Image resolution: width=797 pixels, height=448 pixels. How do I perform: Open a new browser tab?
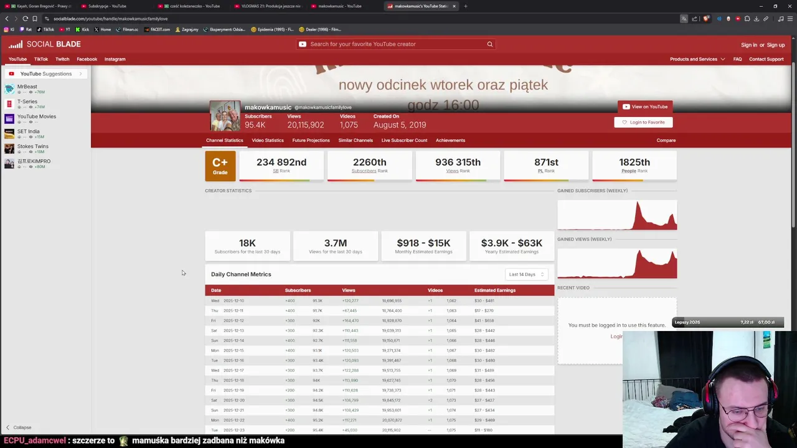coord(466,6)
